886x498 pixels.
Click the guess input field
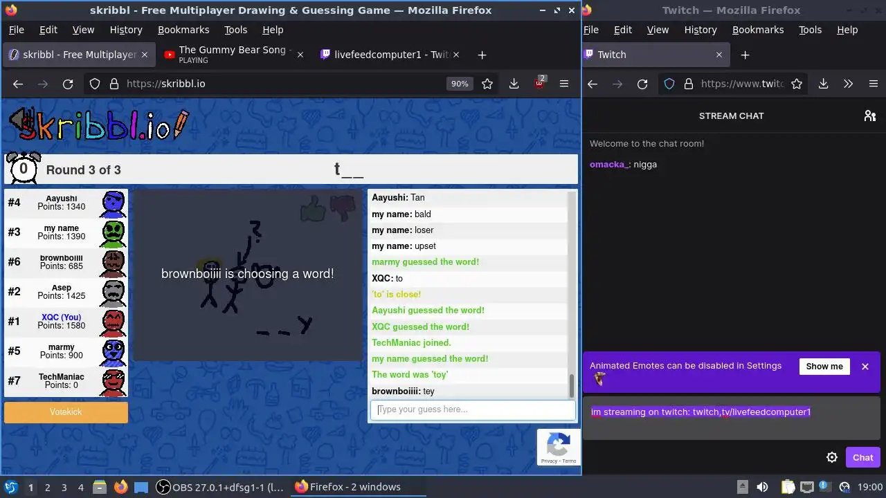tap(473, 409)
